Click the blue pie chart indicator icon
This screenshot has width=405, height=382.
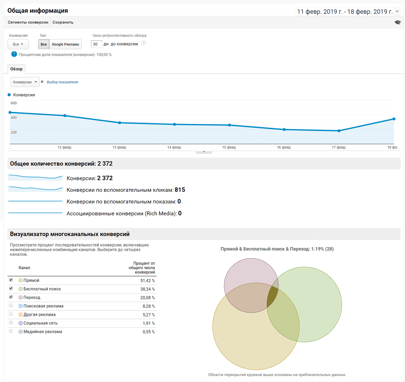click(x=14, y=54)
